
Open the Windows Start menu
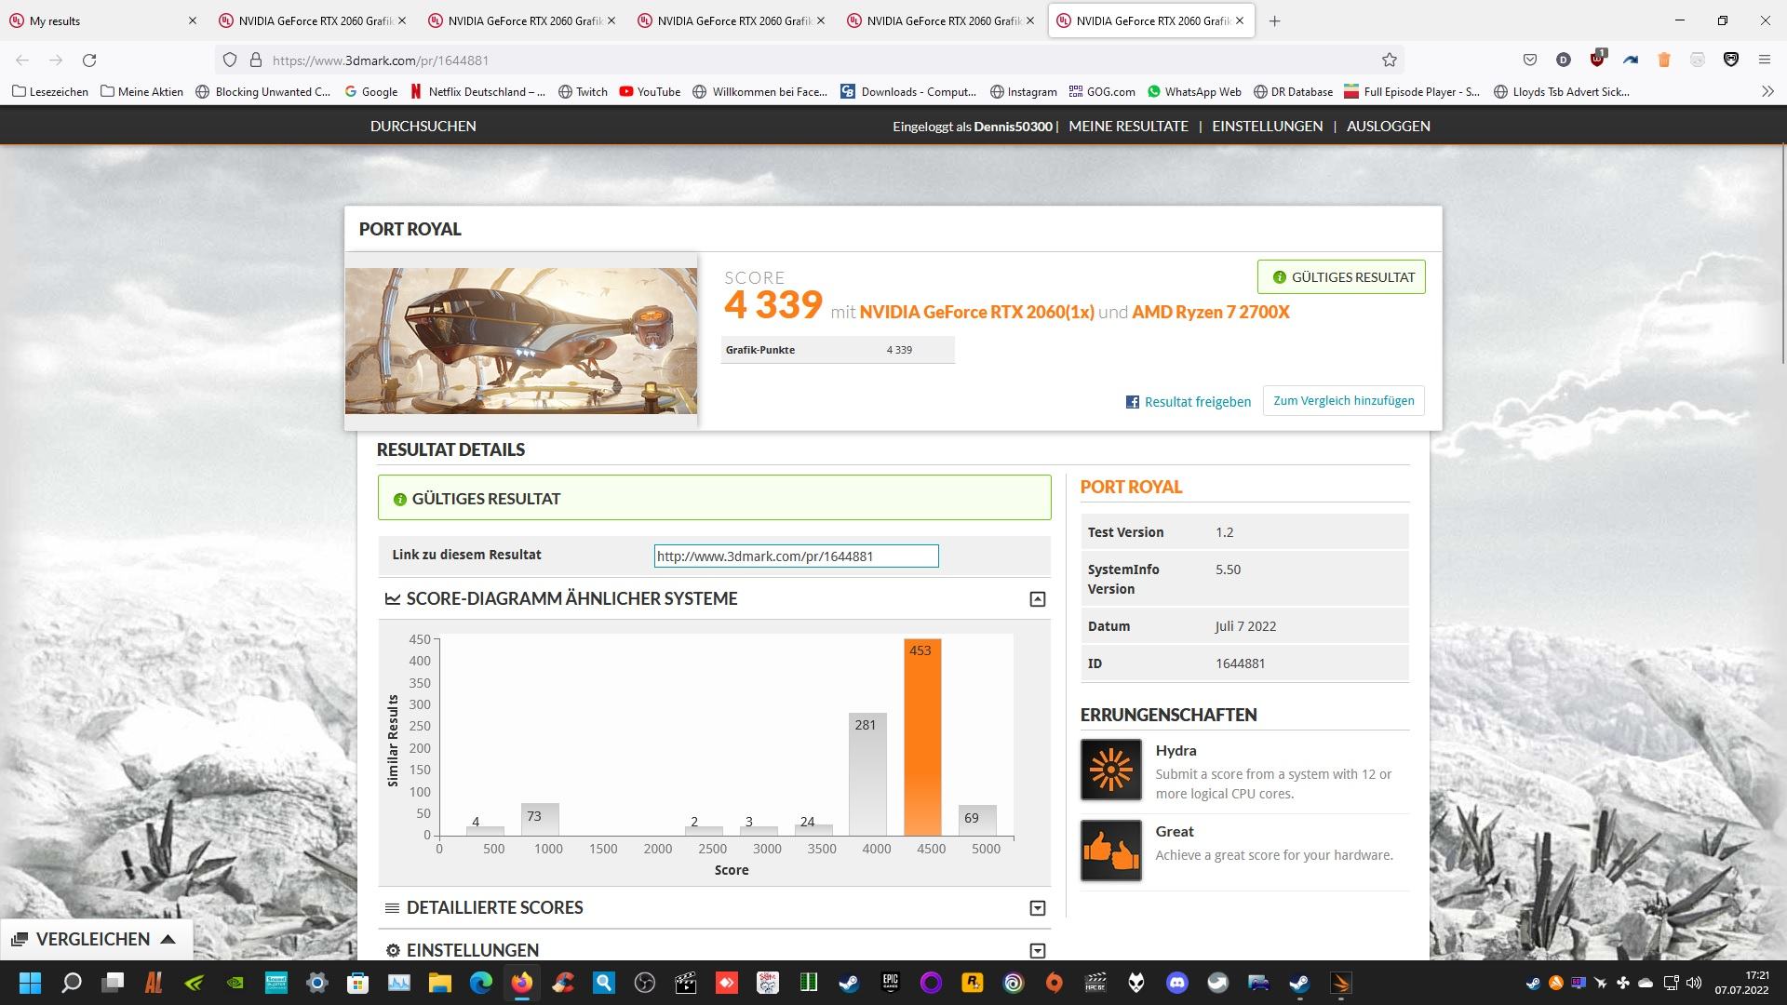click(30, 983)
